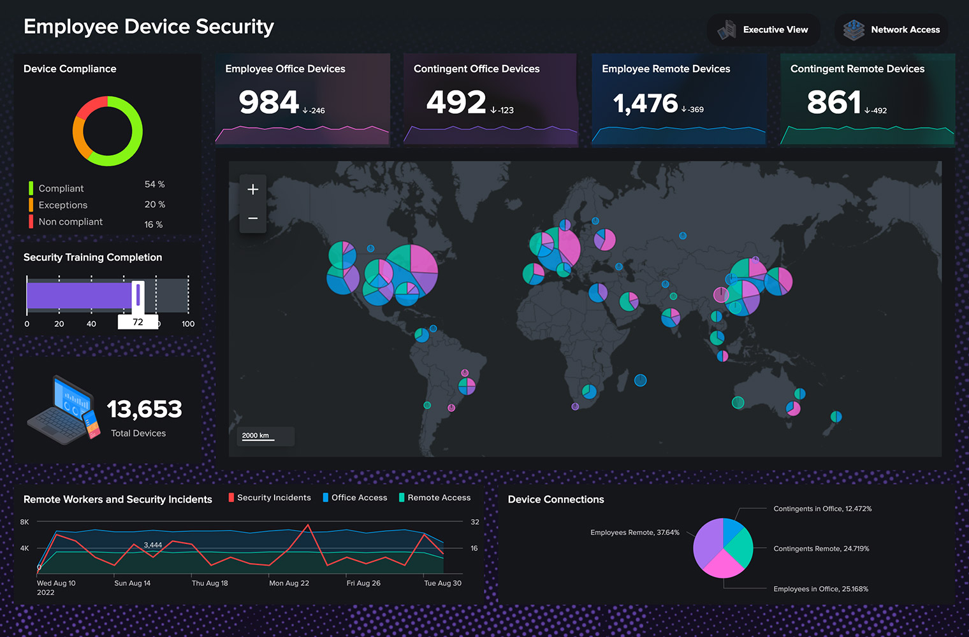Open the Employee Office Devices card

point(302,99)
